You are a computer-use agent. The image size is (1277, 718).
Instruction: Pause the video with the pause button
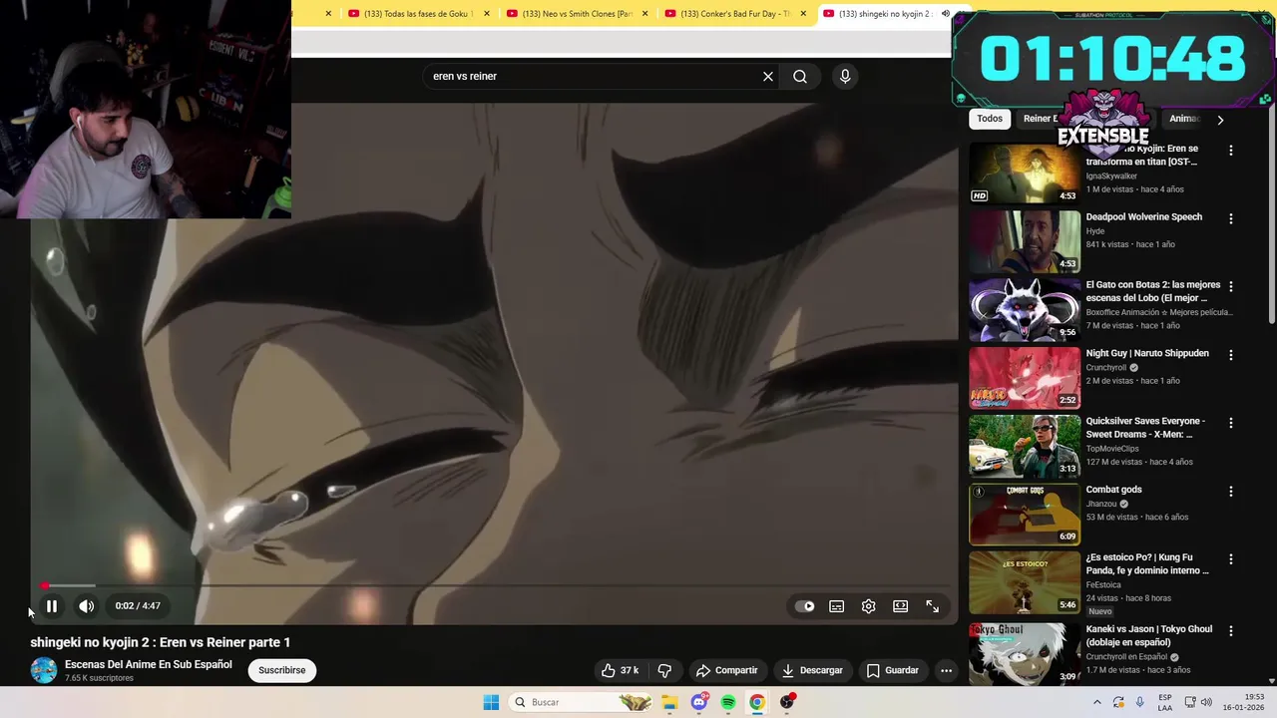click(52, 605)
